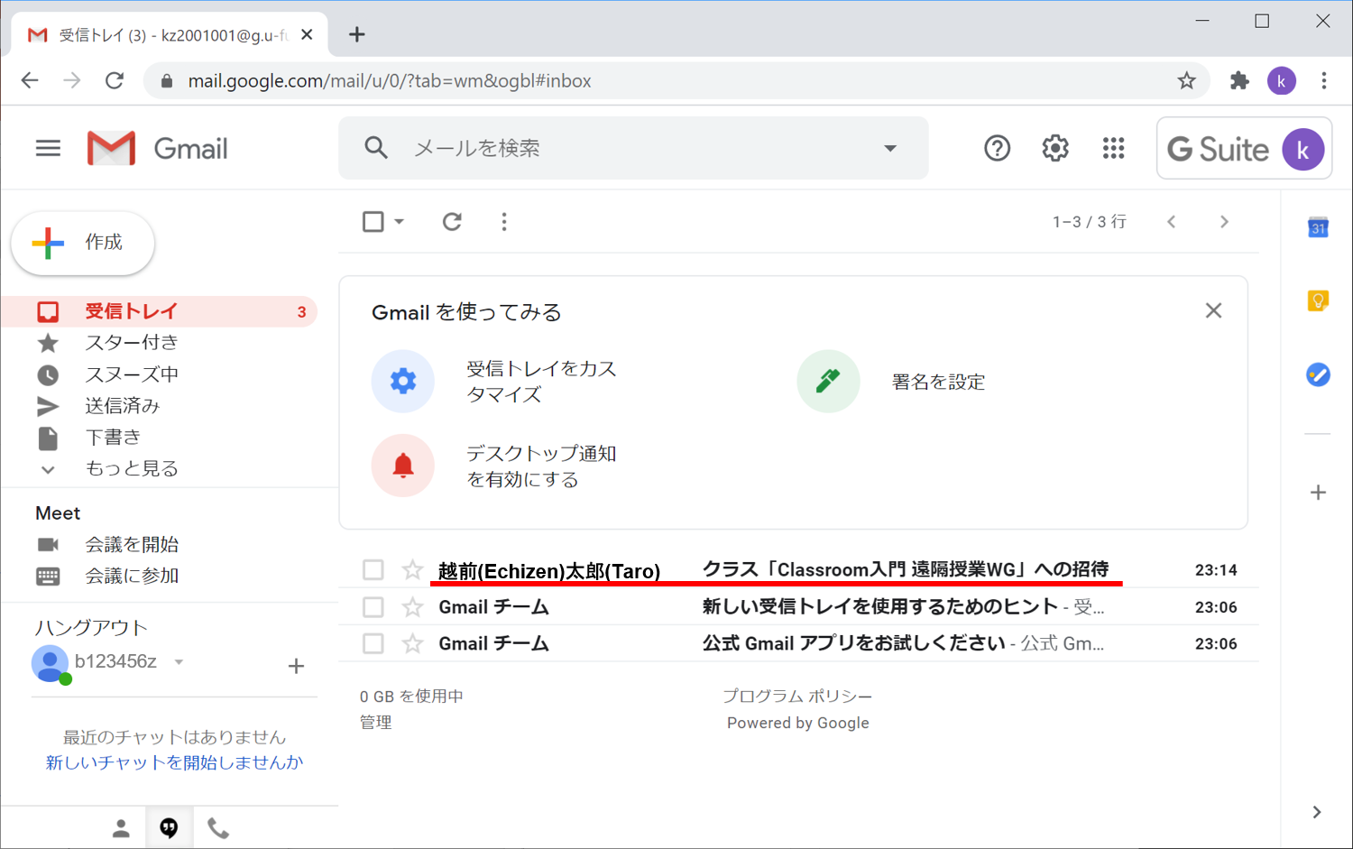Star the 新しい受信トレイを使用 email
This screenshot has width=1353, height=849.
pyautogui.click(x=412, y=607)
